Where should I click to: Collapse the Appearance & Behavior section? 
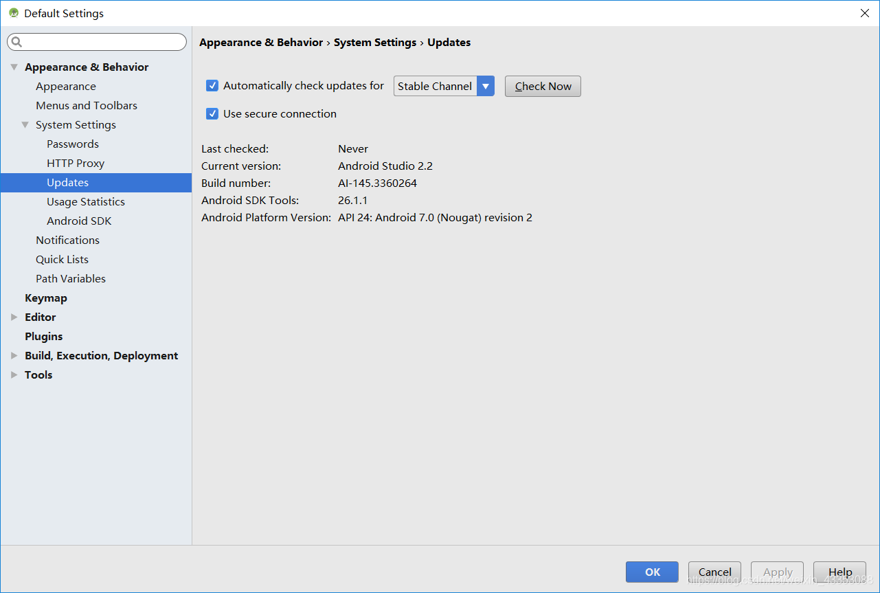[x=14, y=67]
